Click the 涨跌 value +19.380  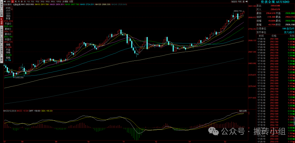[271, 17]
